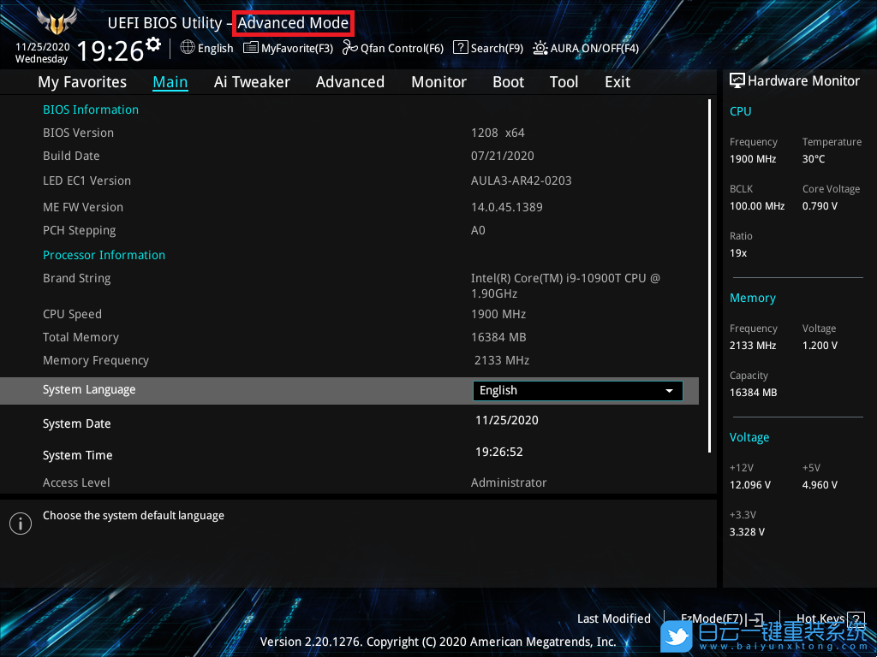Open Qfan Control fan icon
The image size is (877, 657).
[349, 48]
